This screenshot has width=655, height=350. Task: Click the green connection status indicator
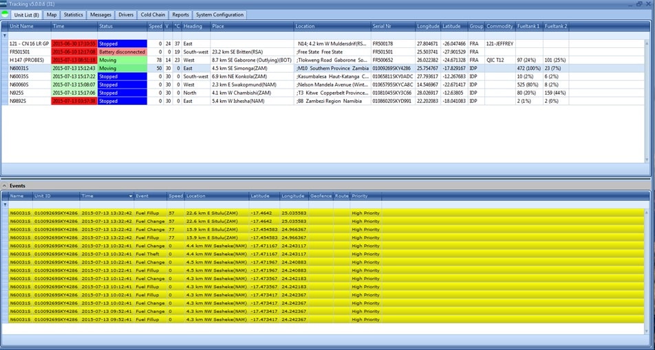coord(5,14)
